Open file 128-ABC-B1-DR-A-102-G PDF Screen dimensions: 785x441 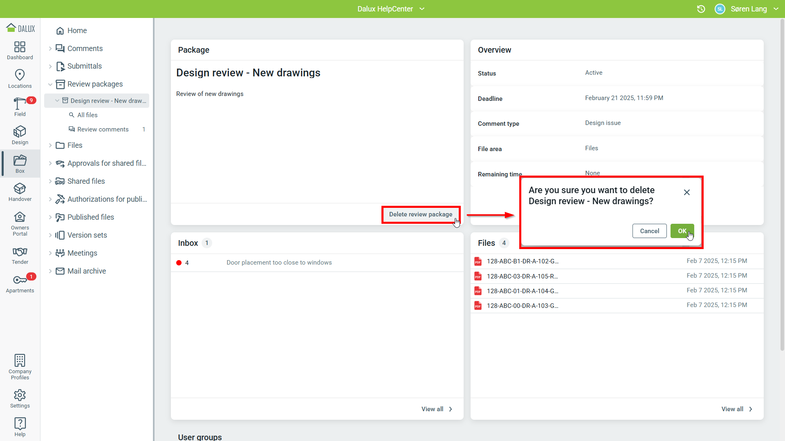tap(522, 261)
